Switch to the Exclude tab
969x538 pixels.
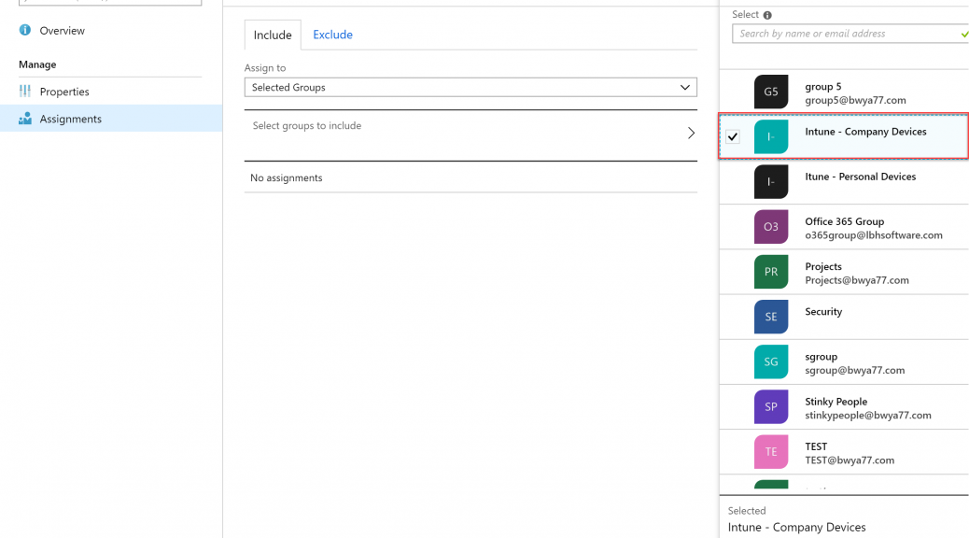[332, 35]
